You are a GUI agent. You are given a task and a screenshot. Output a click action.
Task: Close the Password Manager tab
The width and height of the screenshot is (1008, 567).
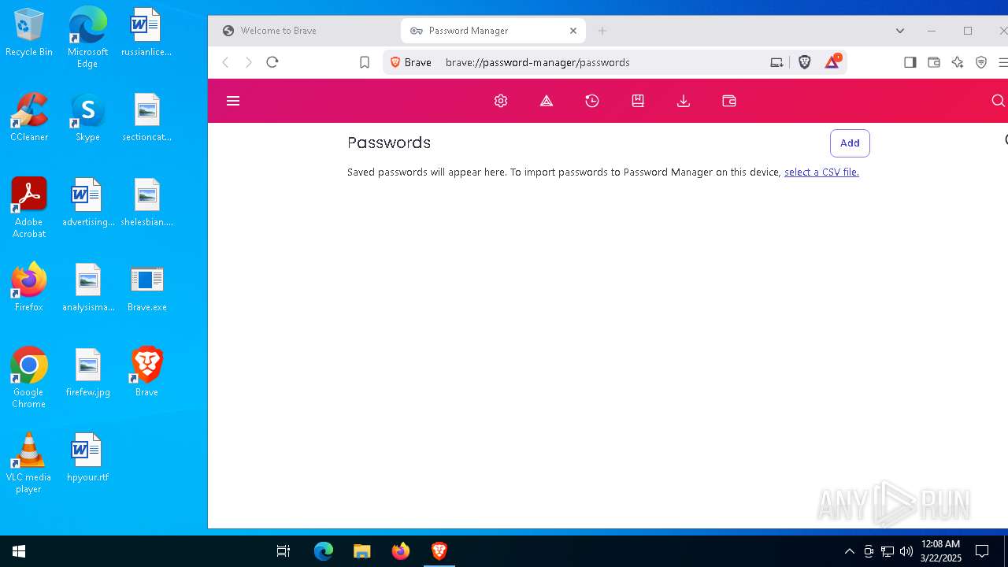point(573,31)
